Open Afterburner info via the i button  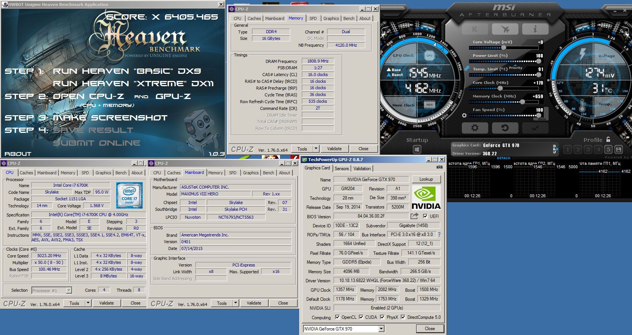tap(535, 29)
